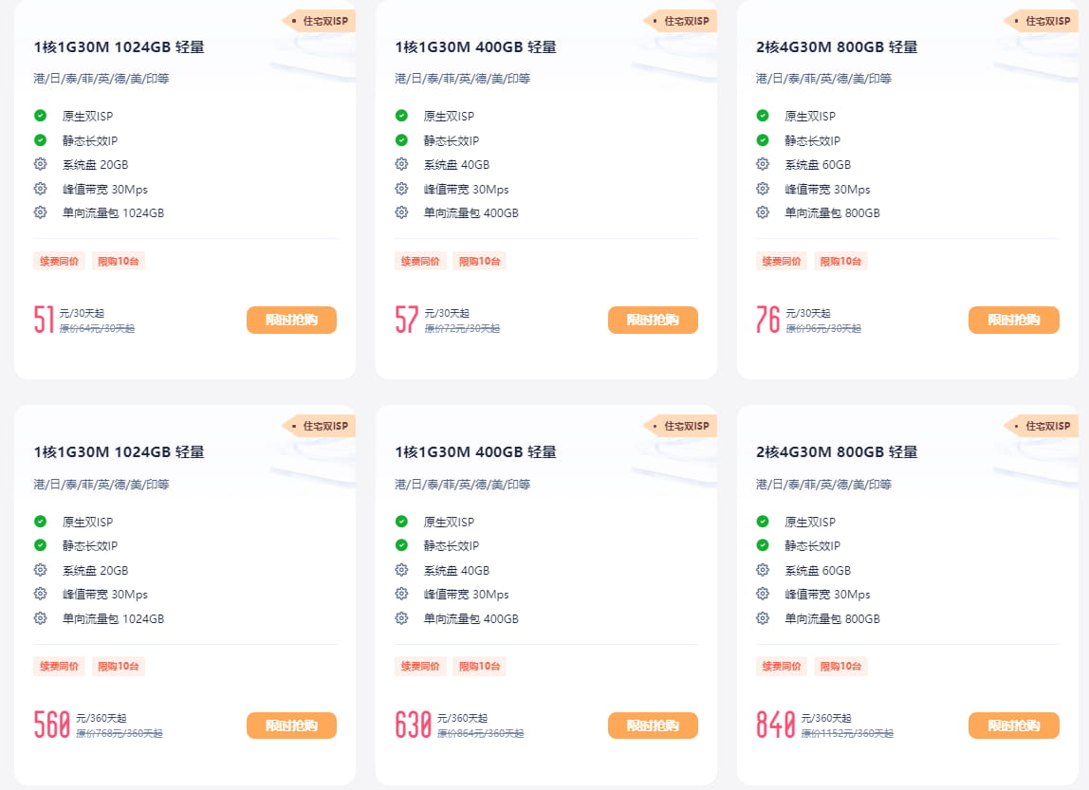Viewport: 1089px width, 790px height.
Task: Click 住宅双ISP badge on the 630元 plan card
Action: [682, 426]
